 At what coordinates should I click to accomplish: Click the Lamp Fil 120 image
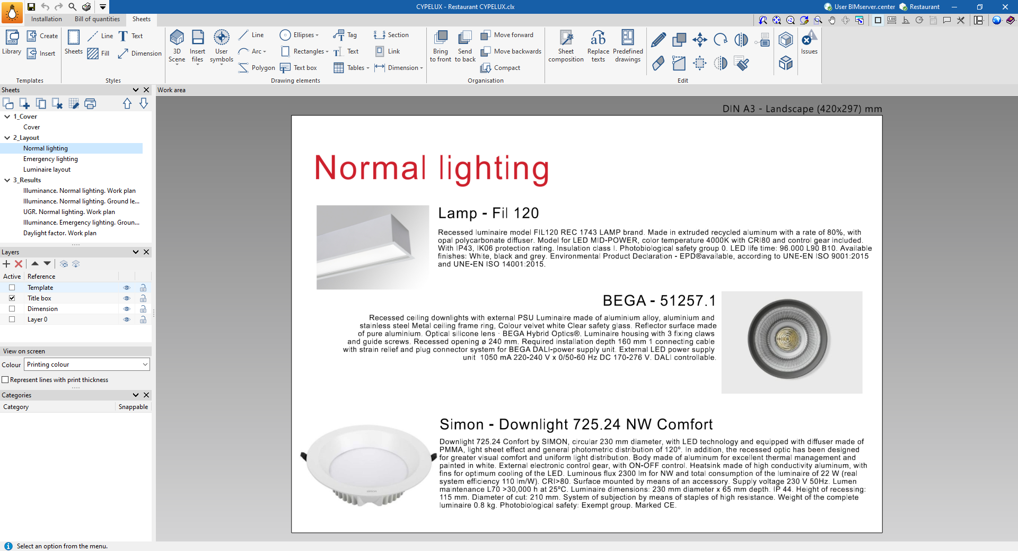pos(373,247)
